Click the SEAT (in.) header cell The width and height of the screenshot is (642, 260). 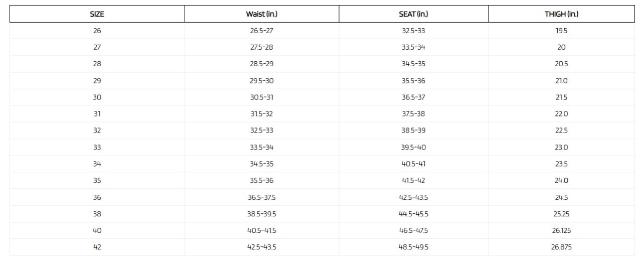click(x=413, y=14)
